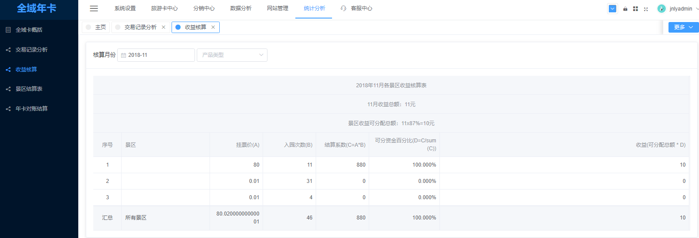Screen dimensions: 699x238
Task: Click the headset icon beside 客服中心
Action: pos(344,8)
